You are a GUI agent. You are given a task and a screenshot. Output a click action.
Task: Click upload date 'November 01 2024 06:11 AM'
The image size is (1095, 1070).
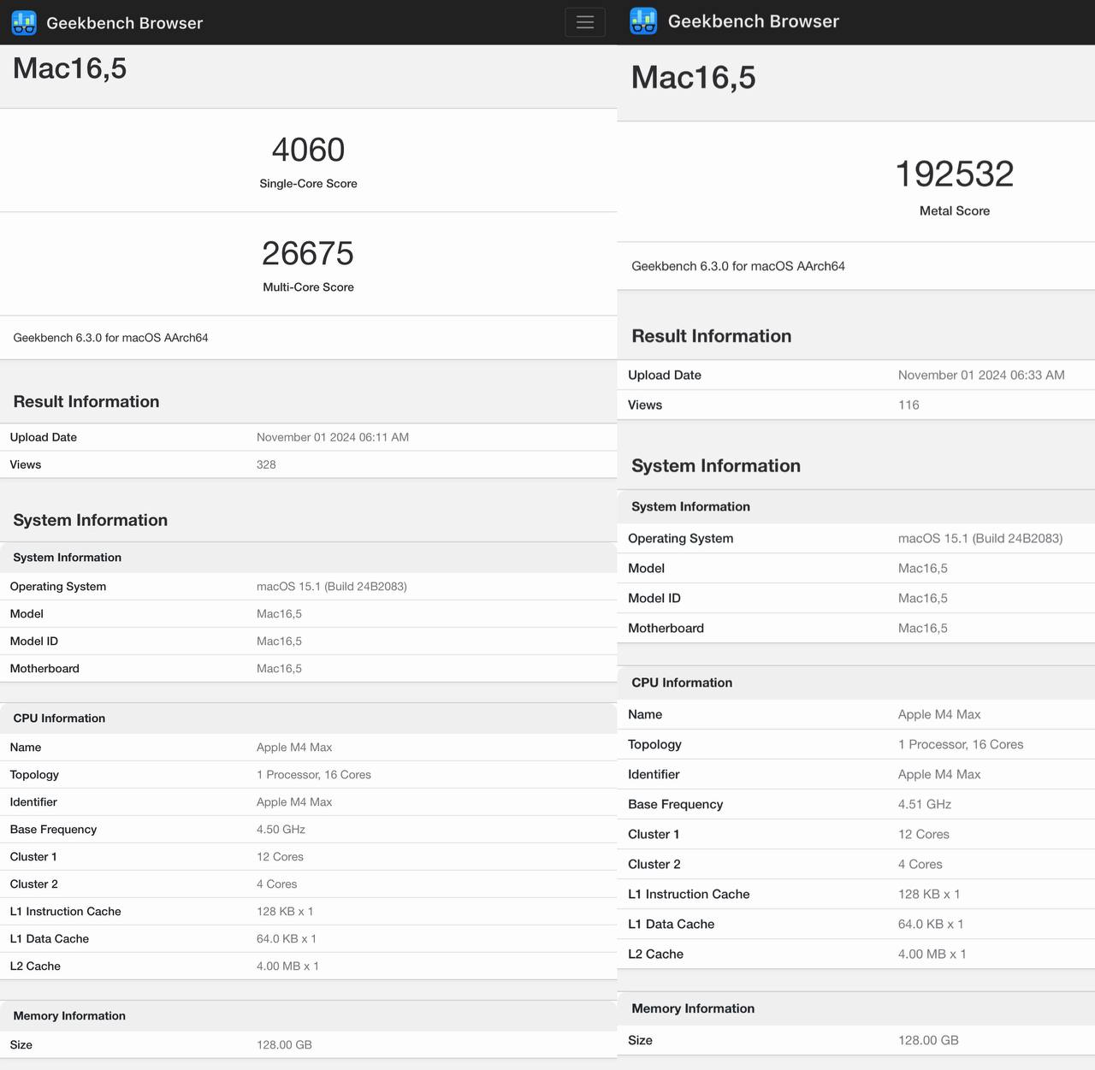pos(333,437)
